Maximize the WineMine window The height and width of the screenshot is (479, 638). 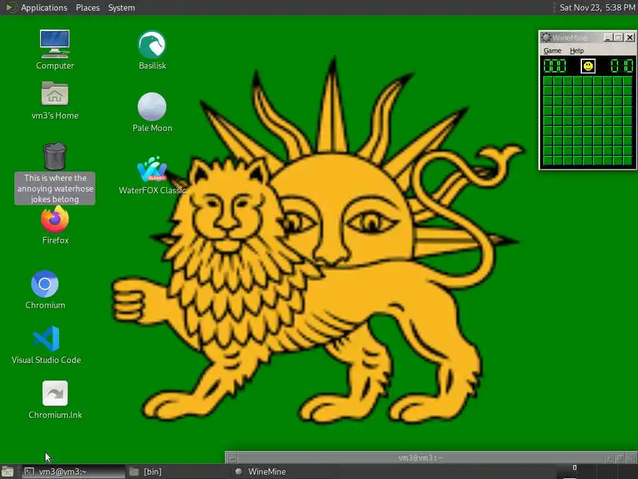click(x=619, y=37)
